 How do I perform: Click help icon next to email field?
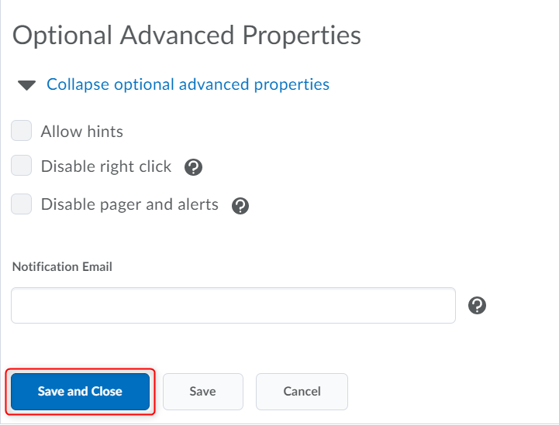(x=478, y=306)
